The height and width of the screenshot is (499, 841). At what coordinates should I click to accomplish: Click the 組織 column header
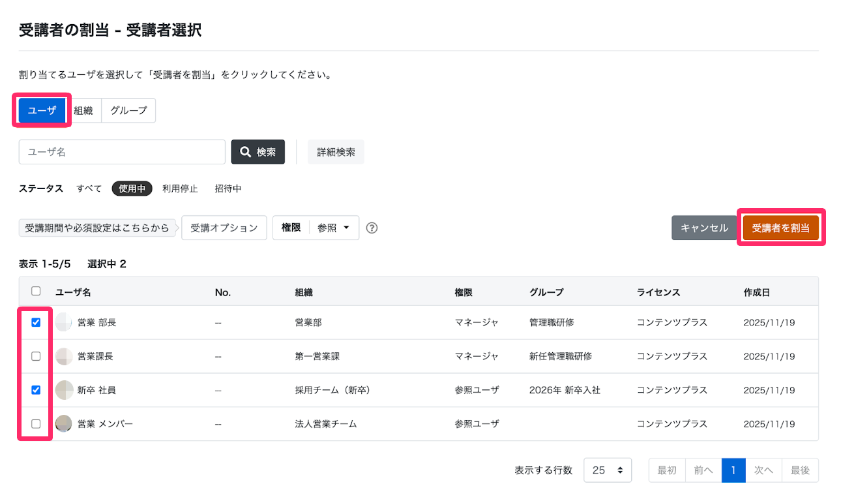(304, 292)
